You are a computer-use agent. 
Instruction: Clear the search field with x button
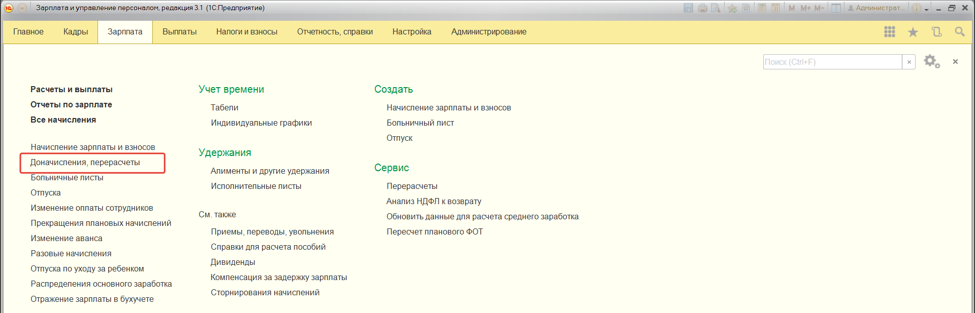pyautogui.click(x=909, y=62)
